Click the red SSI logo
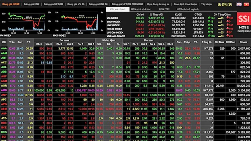The height and width of the screenshot is (141, 251). (244, 19)
